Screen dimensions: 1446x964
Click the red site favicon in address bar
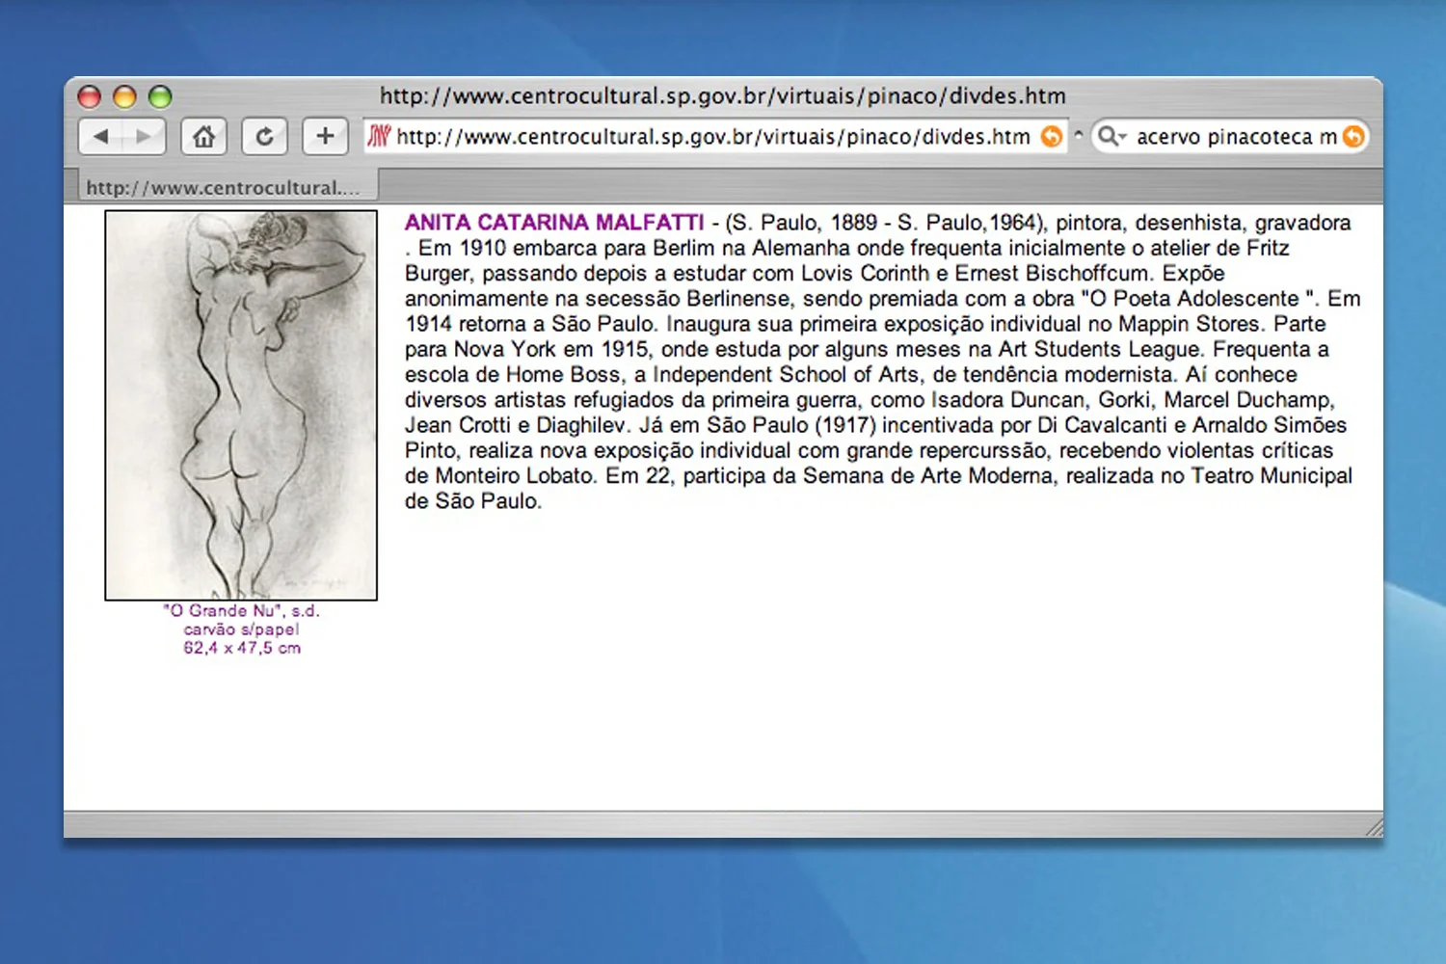click(379, 136)
